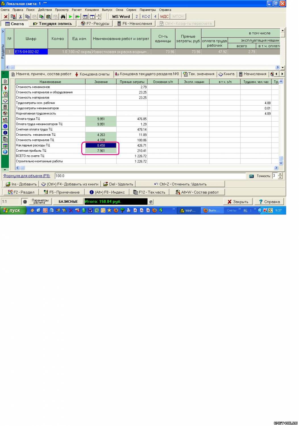Viewport: 299px width, 426px height.
Task: Click the Закрыть button
Action: (x=238, y=202)
